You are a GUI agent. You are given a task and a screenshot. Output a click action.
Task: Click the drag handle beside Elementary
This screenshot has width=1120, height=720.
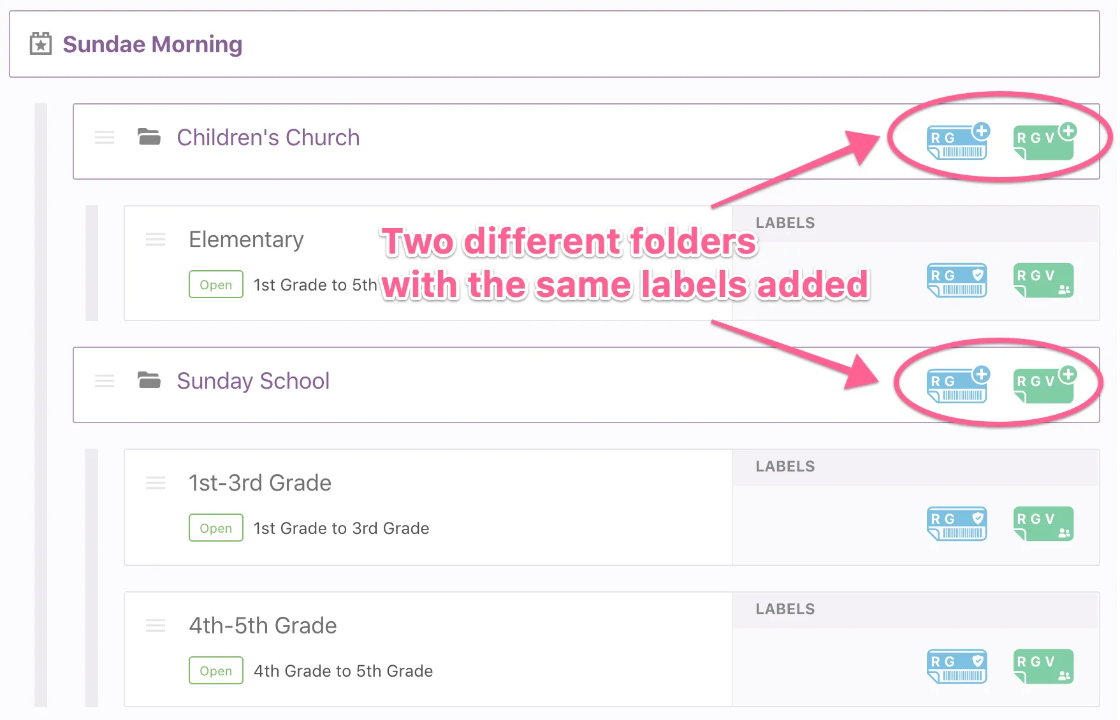pos(156,240)
